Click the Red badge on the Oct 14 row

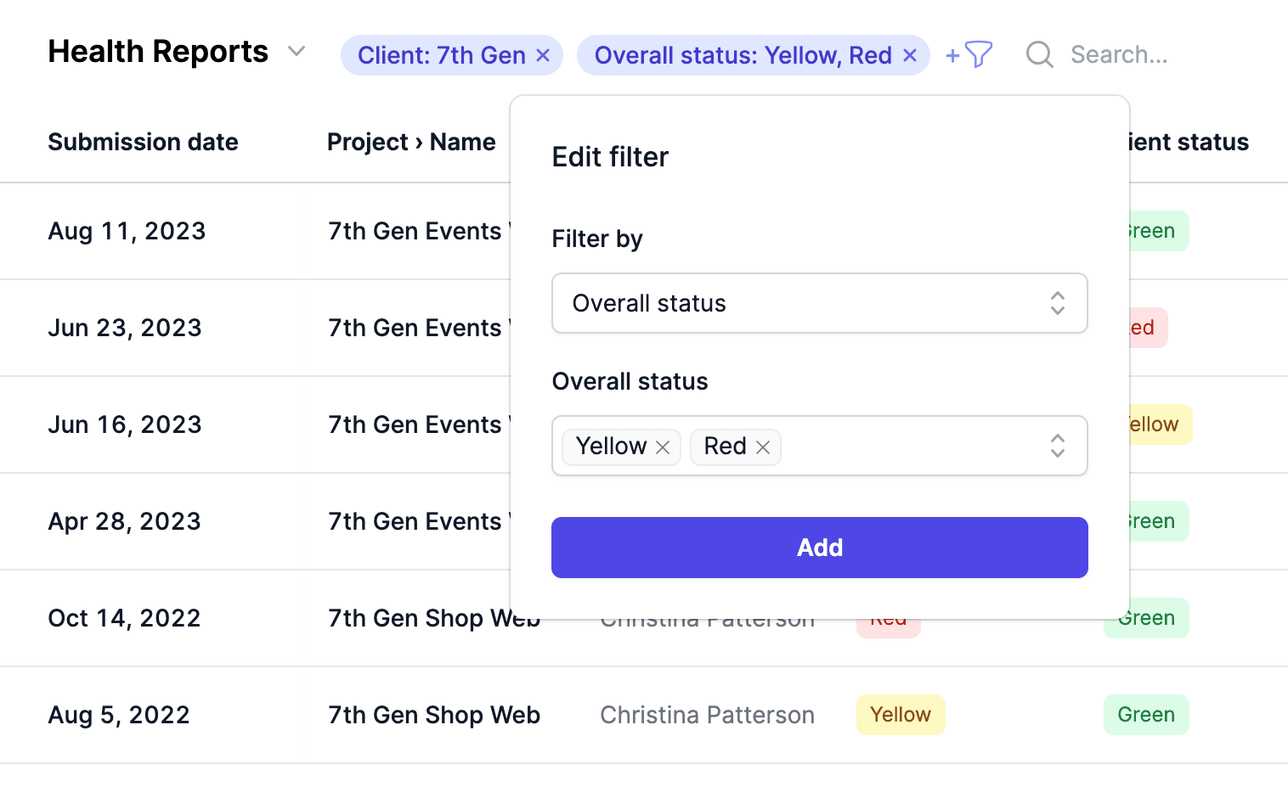pos(888,618)
